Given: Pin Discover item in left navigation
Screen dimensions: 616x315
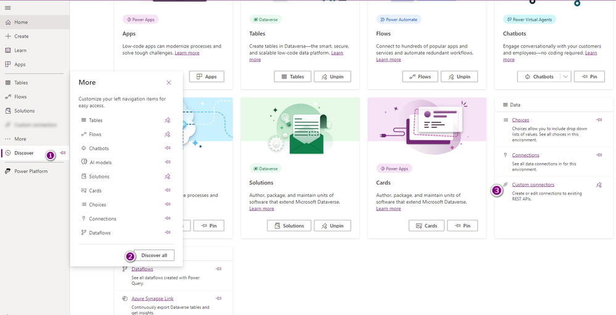Looking at the screenshot, I should (63, 153).
